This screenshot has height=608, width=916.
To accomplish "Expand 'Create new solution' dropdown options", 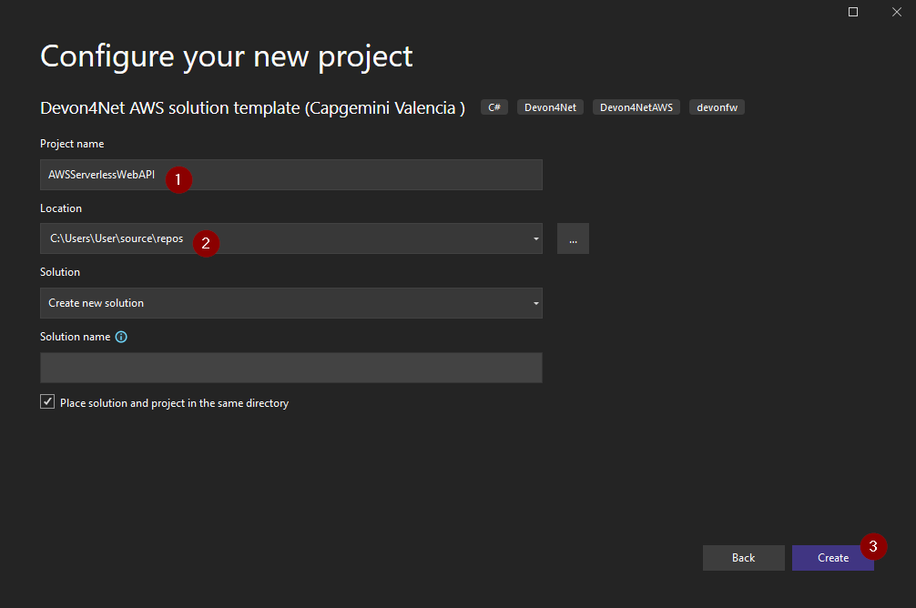I will pyautogui.click(x=535, y=302).
